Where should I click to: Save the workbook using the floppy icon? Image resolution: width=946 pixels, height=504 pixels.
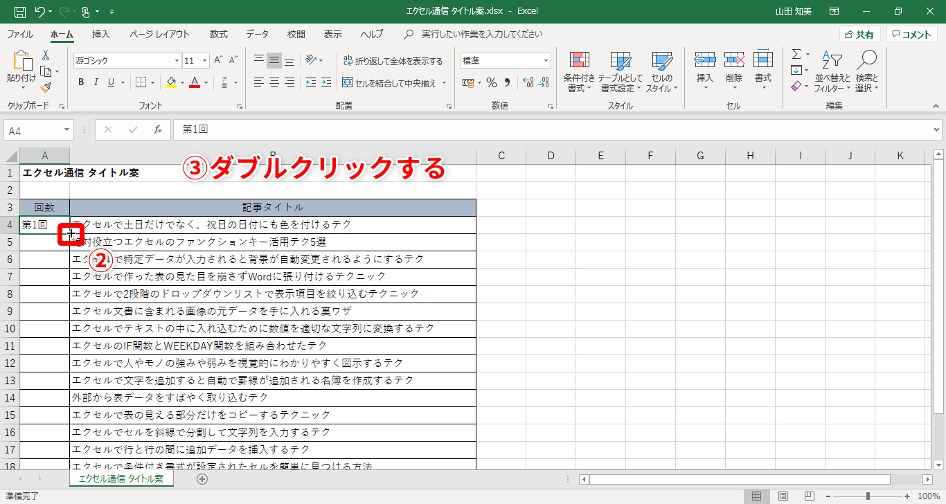[20, 12]
